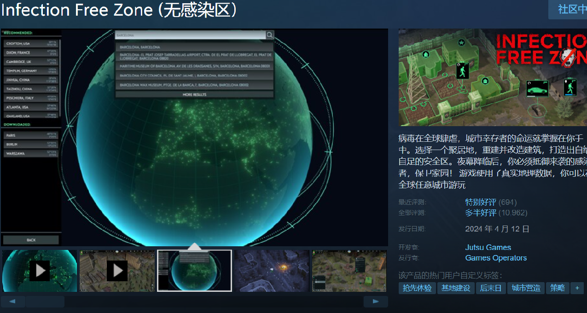Click the BACK button in the game screenshot
The width and height of the screenshot is (587, 313).
31,240
